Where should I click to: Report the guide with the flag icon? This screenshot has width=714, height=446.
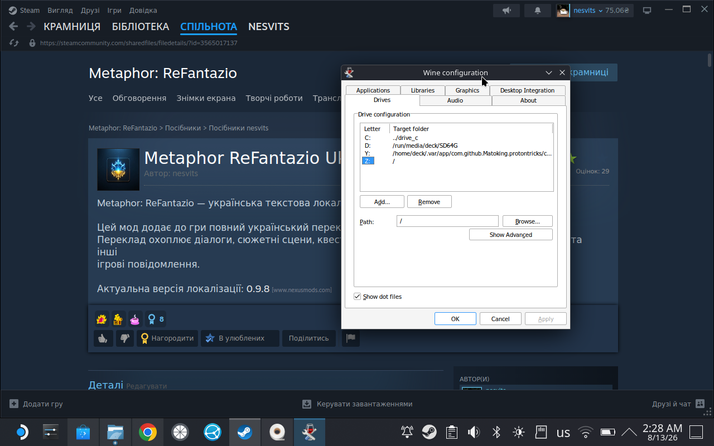point(351,338)
